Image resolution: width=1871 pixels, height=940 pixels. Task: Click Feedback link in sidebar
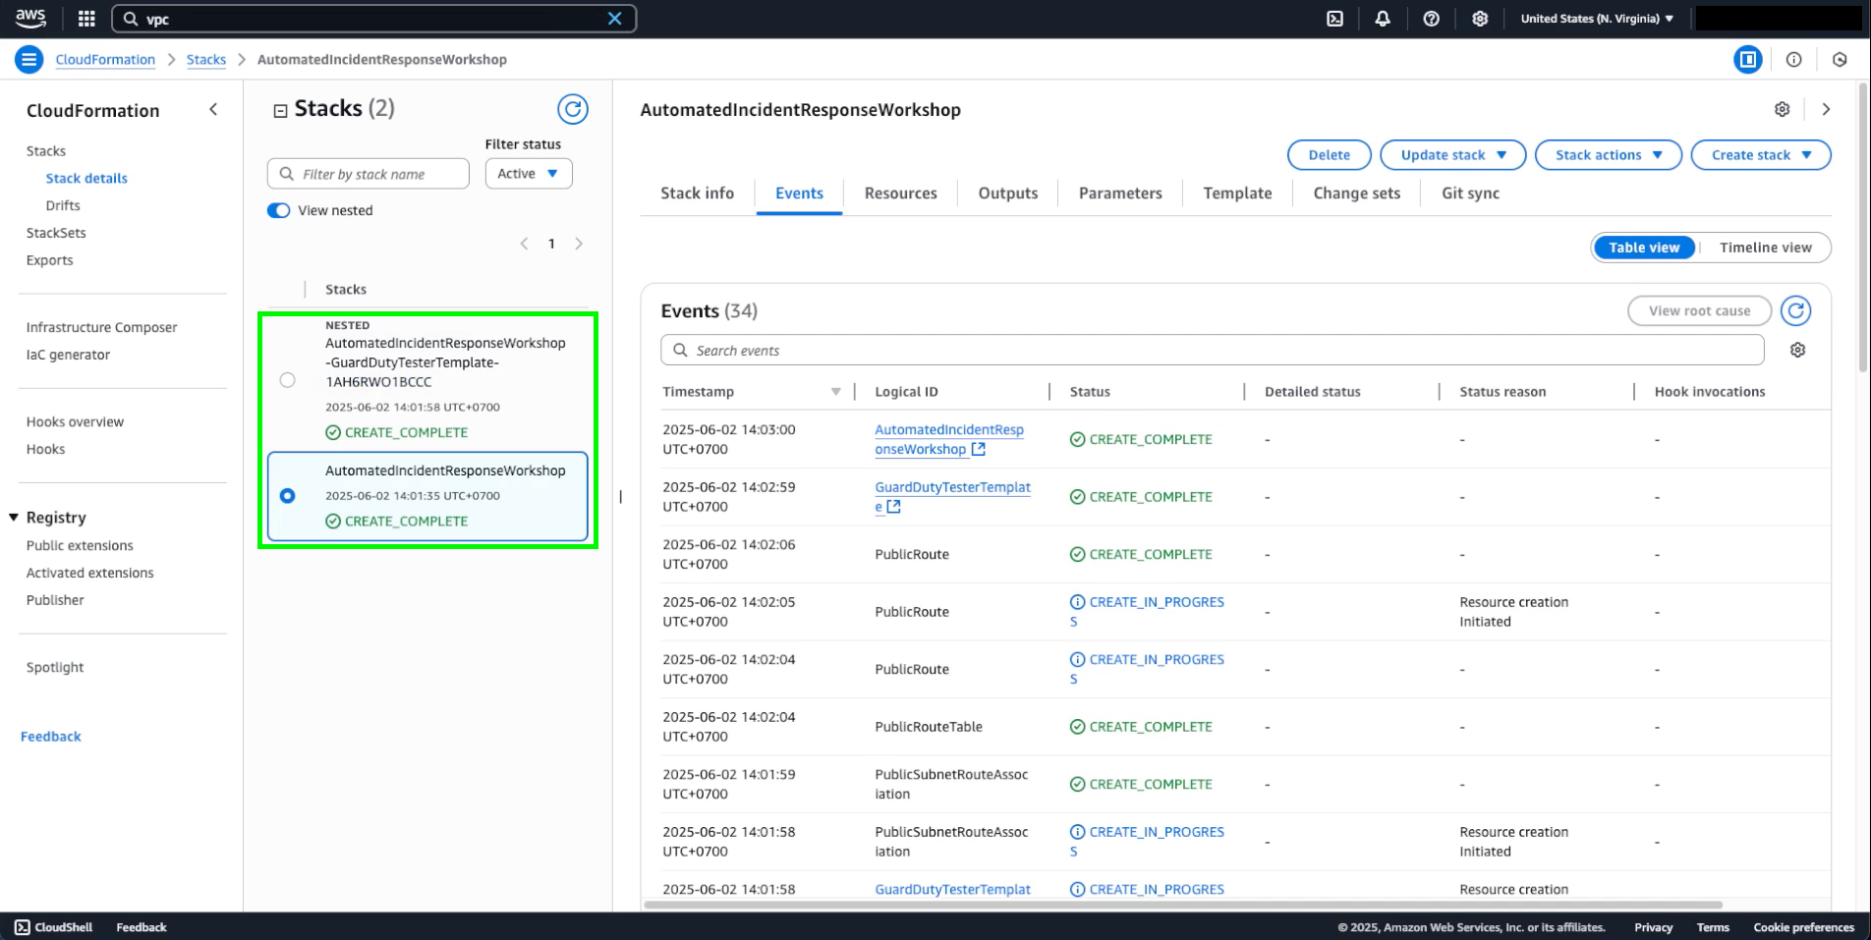click(51, 737)
